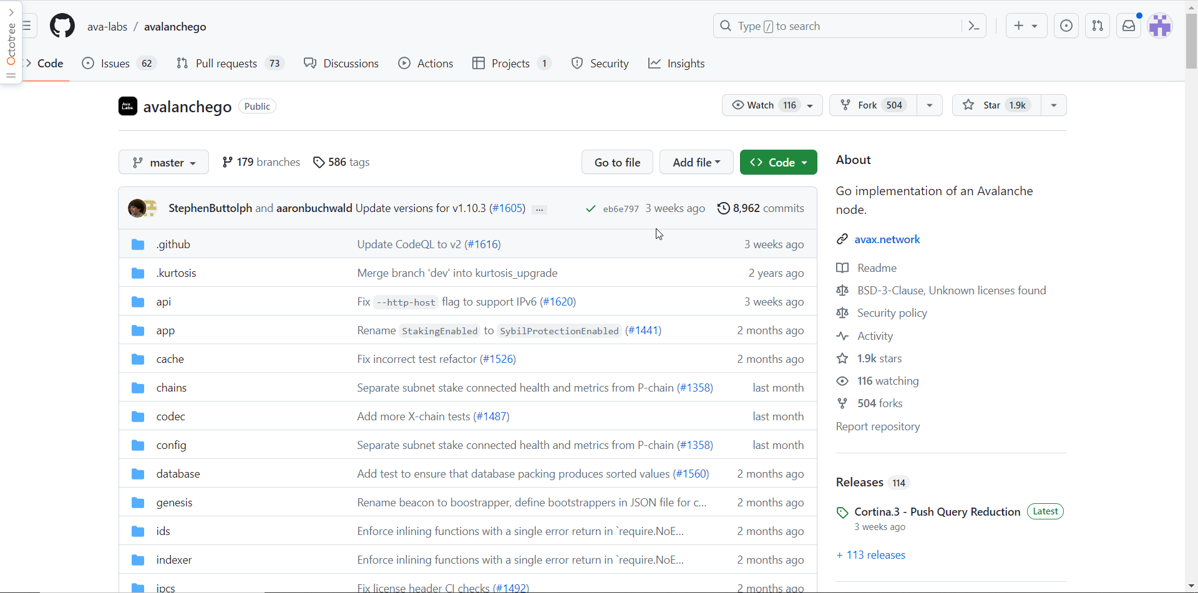
Task: Click the Activity pulse icon
Action: coord(842,336)
